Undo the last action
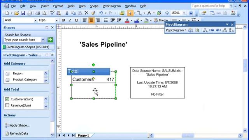The width and height of the screenshot is (249, 140). point(101,13)
